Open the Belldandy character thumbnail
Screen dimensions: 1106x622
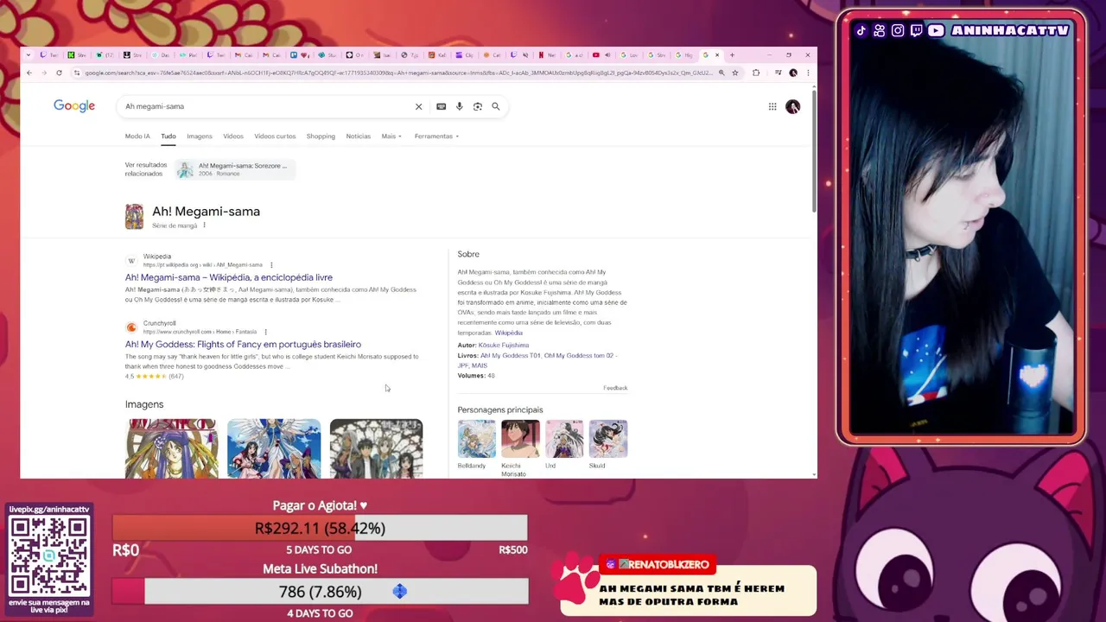[477, 439]
